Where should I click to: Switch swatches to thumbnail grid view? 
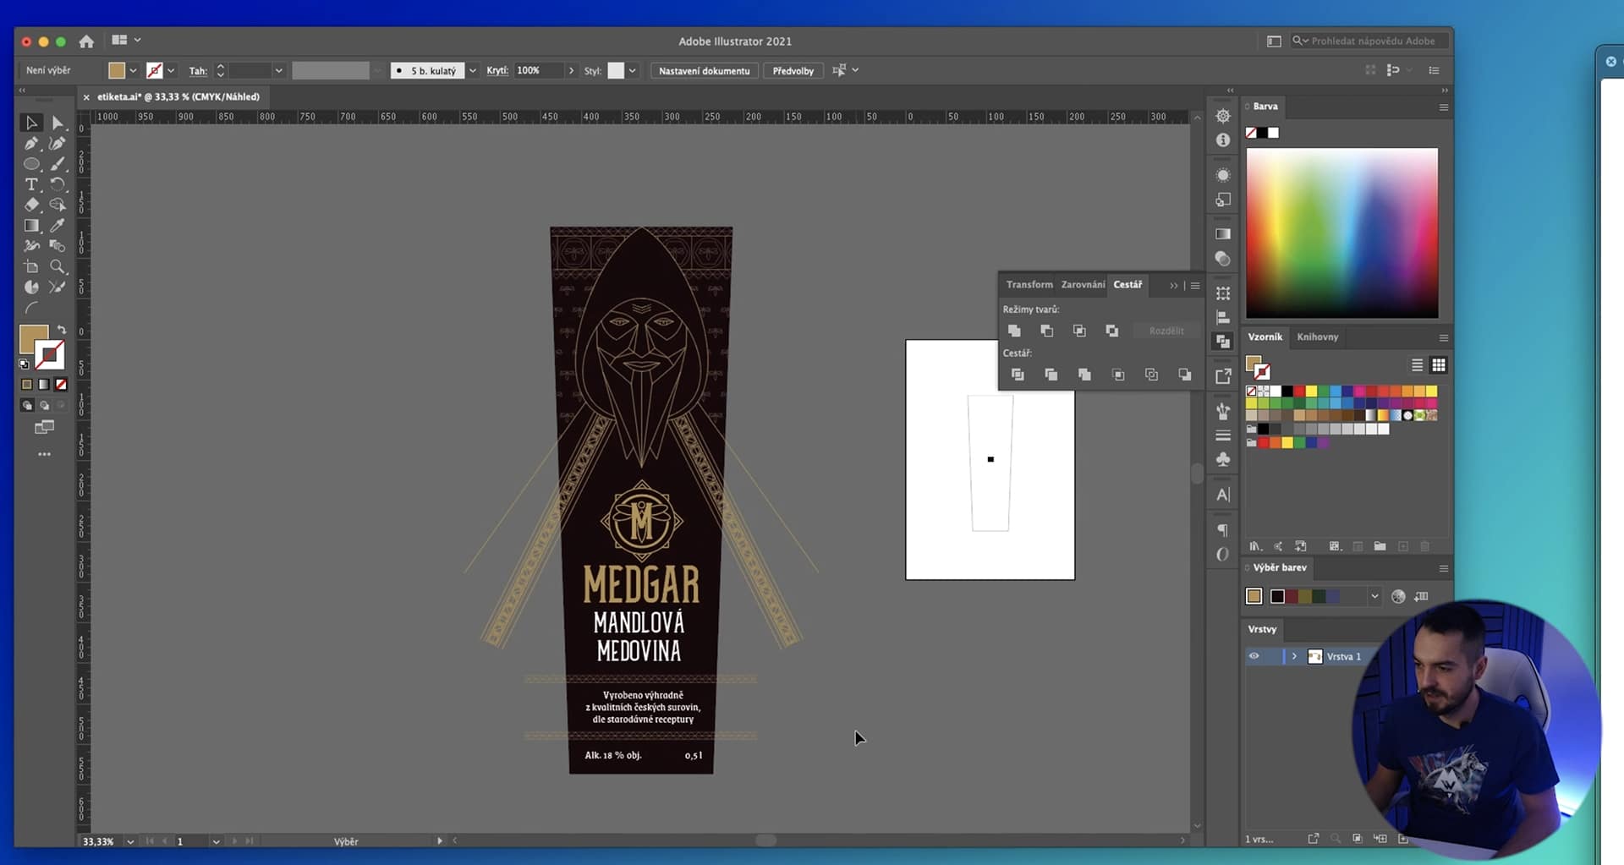coord(1438,365)
